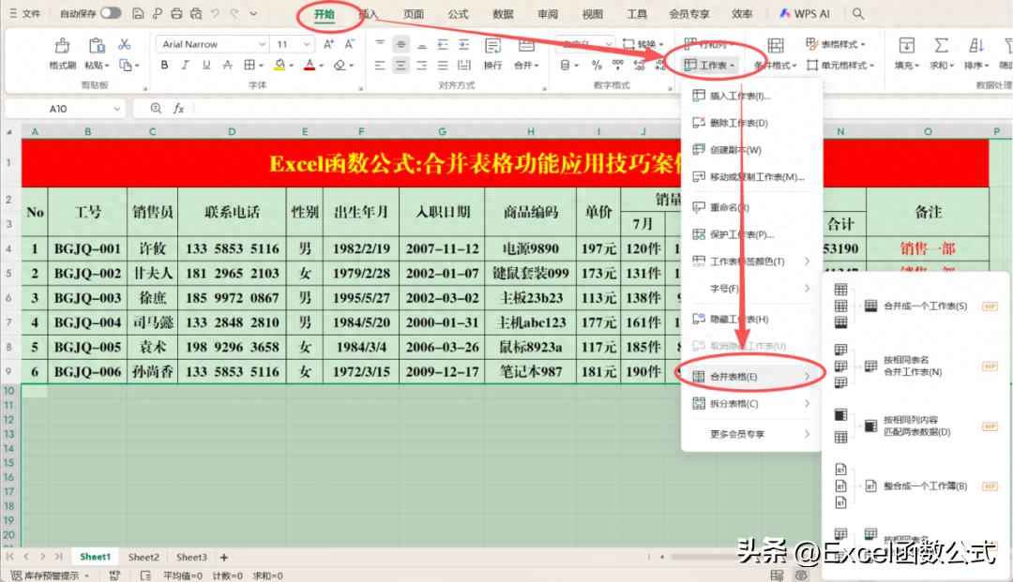1013x582 pixels.
Task: Click the eraser clear format icon
Action: pyautogui.click(x=340, y=66)
